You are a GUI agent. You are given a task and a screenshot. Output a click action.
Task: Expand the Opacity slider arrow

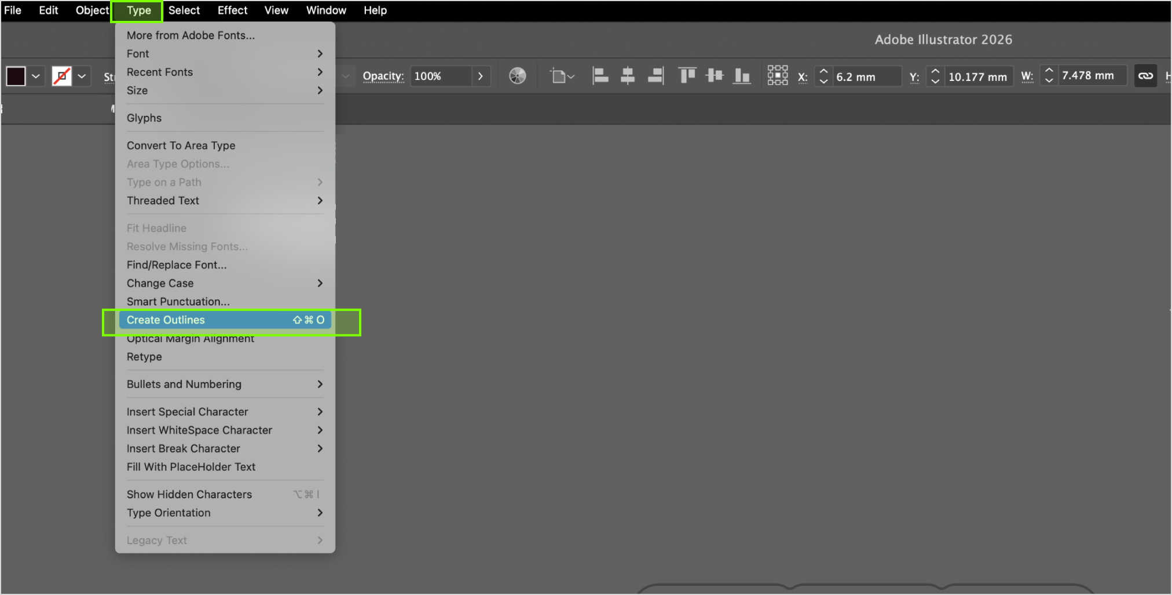[x=480, y=76]
